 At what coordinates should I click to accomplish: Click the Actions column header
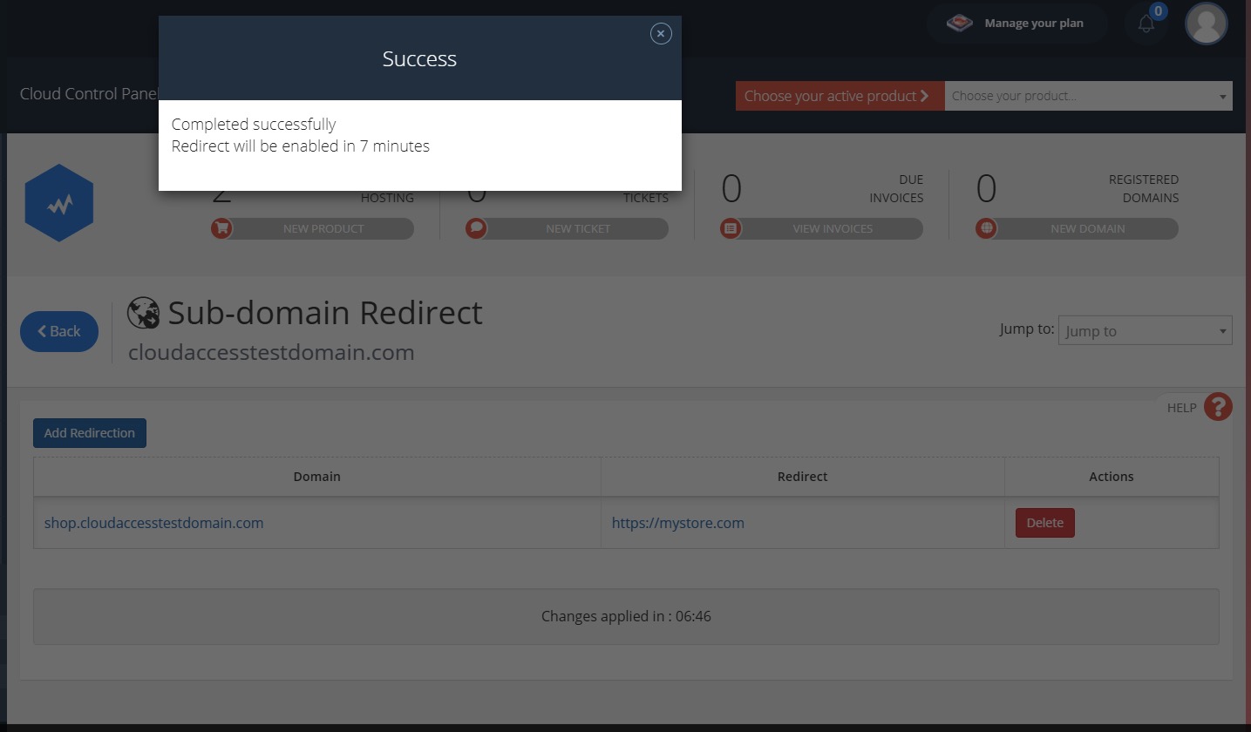(1112, 477)
